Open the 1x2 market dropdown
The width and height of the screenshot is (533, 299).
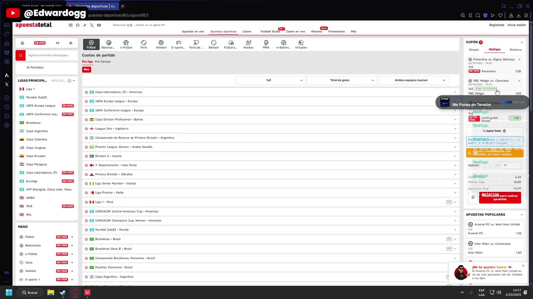pos(270,80)
